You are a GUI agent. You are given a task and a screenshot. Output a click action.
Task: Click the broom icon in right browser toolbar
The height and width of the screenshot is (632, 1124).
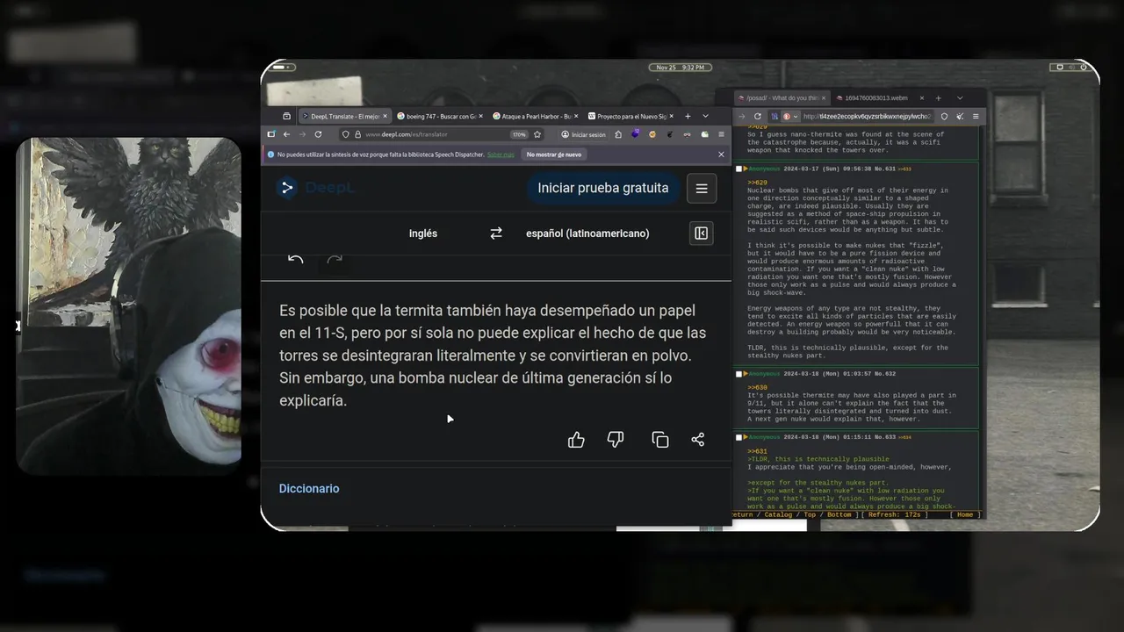[x=960, y=116]
